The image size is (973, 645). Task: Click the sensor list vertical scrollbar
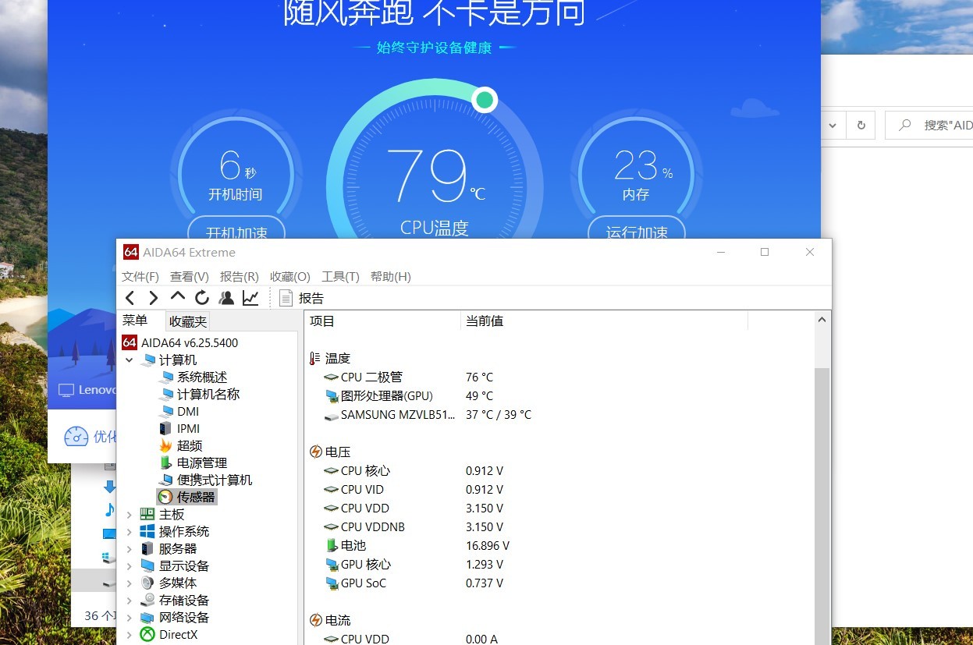coord(822,506)
